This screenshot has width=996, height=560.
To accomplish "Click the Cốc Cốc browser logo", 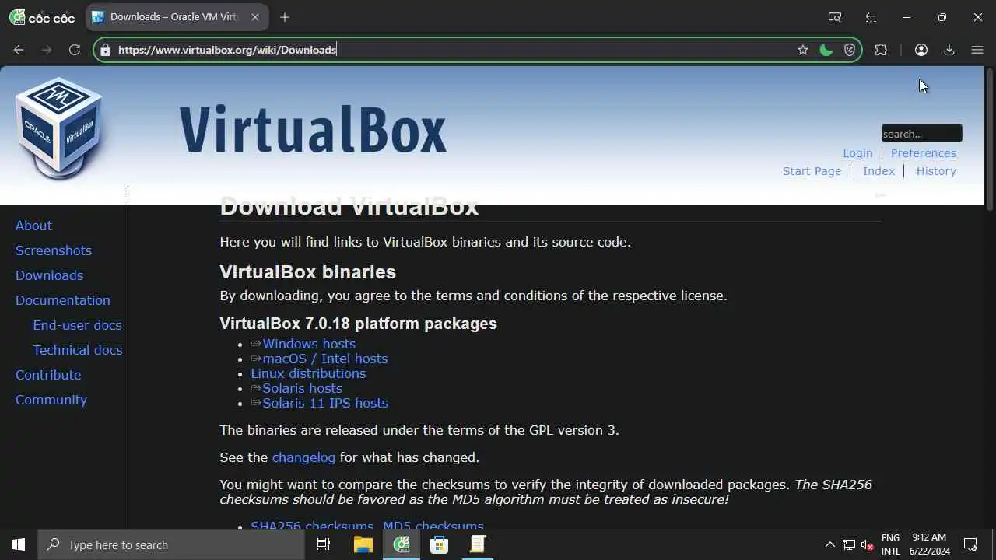I will coord(42,17).
